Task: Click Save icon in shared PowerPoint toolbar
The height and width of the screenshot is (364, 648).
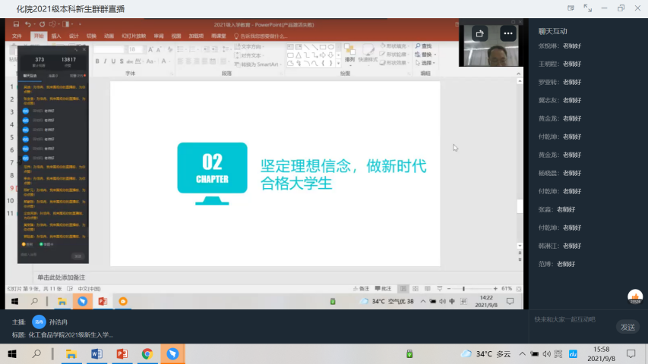Action: coord(16,24)
